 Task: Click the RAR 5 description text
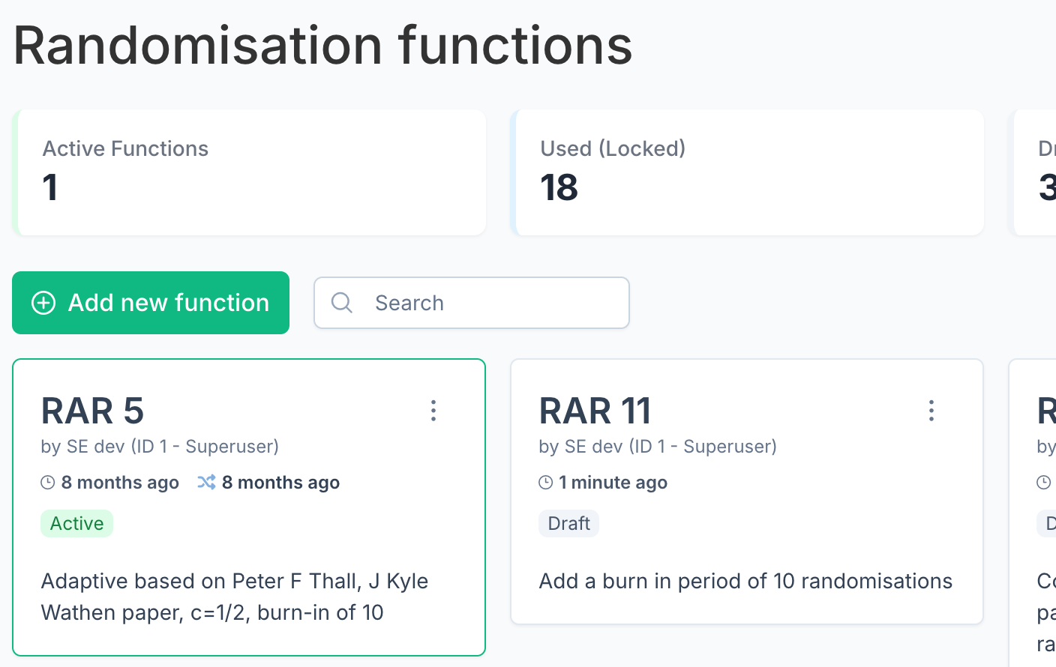pyautogui.click(x=234, y=597)
